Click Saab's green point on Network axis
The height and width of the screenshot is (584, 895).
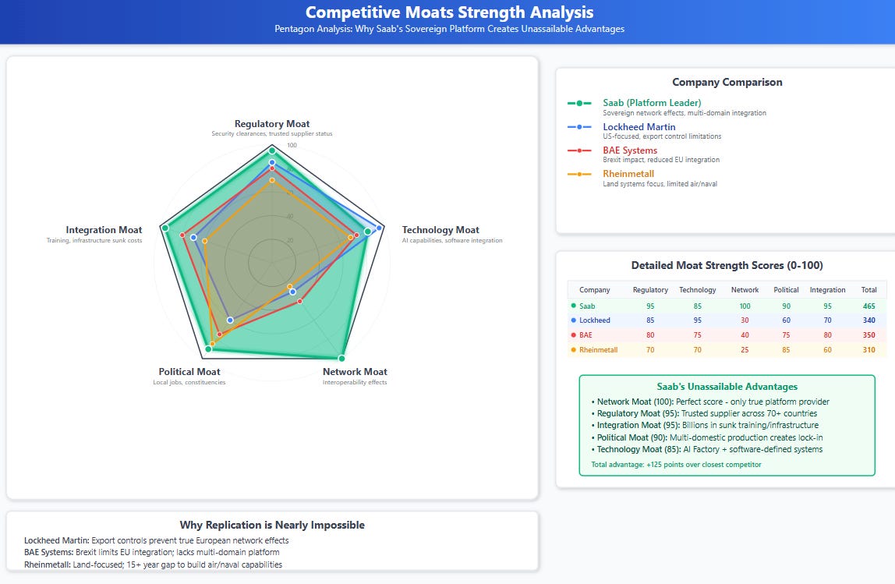pos(341,359)
